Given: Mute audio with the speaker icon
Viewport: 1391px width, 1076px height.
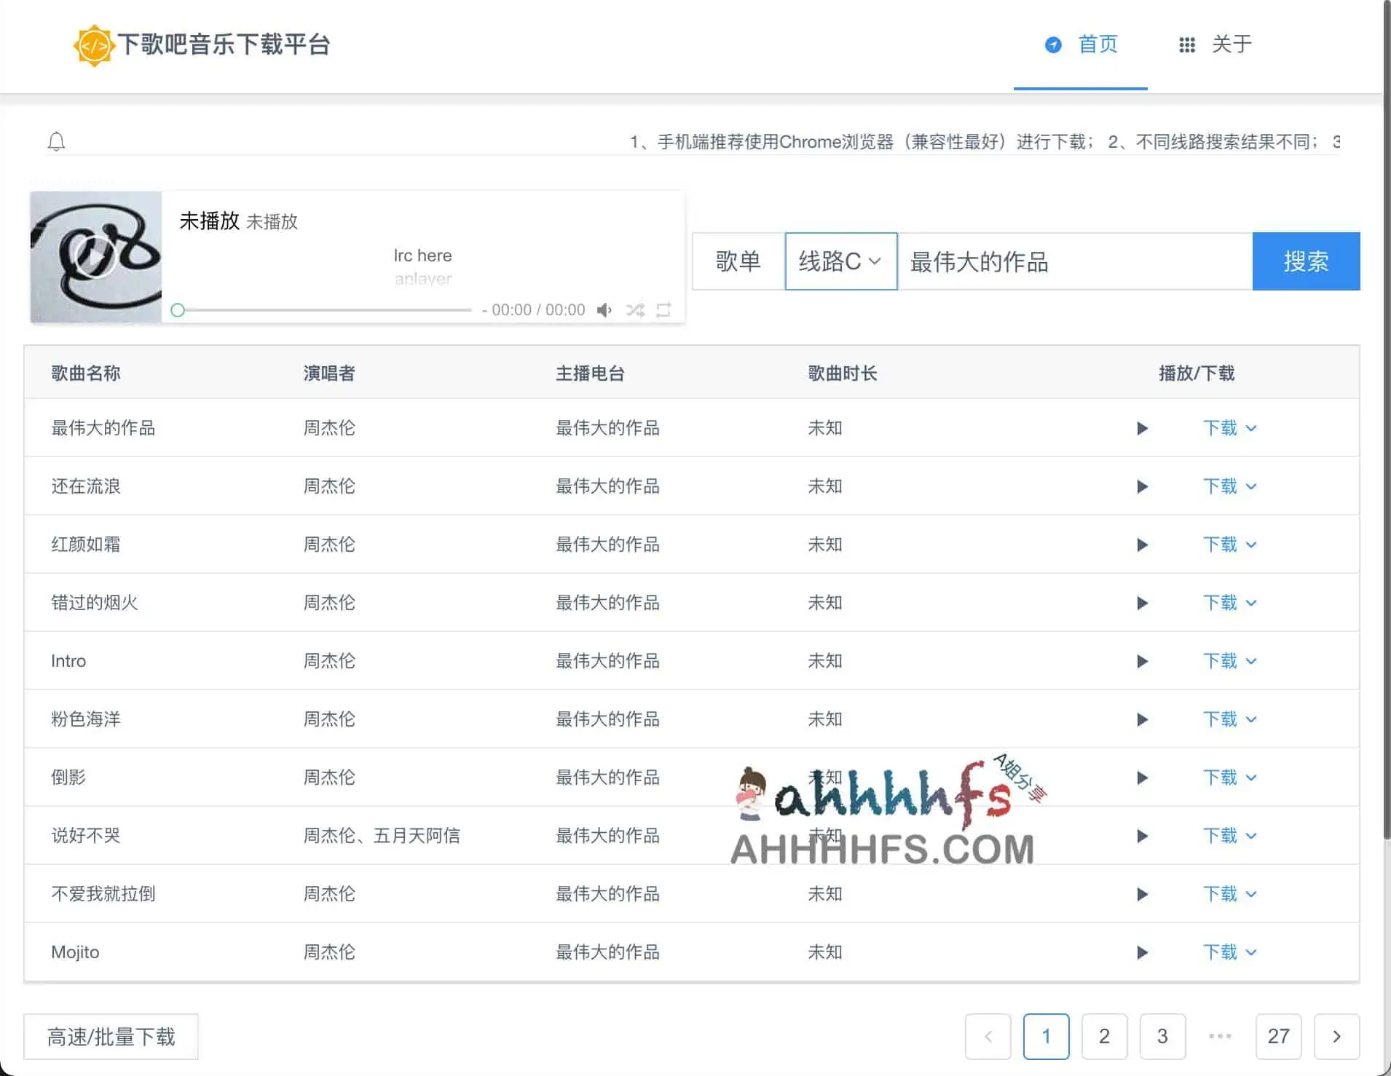Looking at the screenshot, I should (x=603, y=309).
